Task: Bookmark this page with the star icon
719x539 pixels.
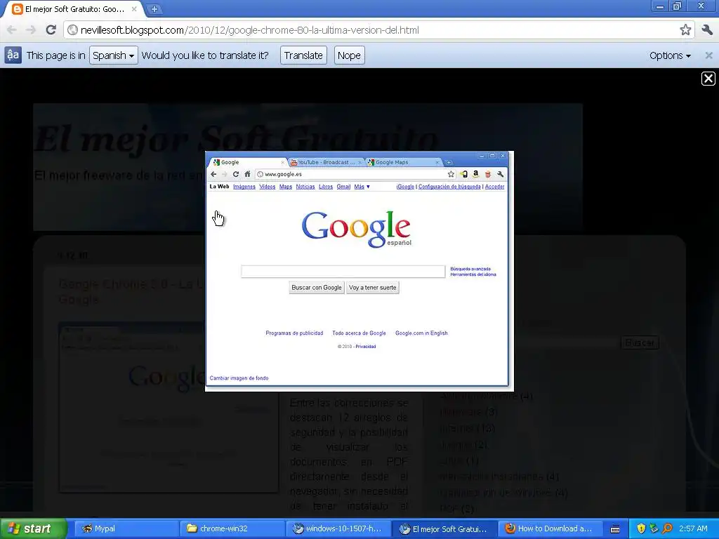Action: 685,30
